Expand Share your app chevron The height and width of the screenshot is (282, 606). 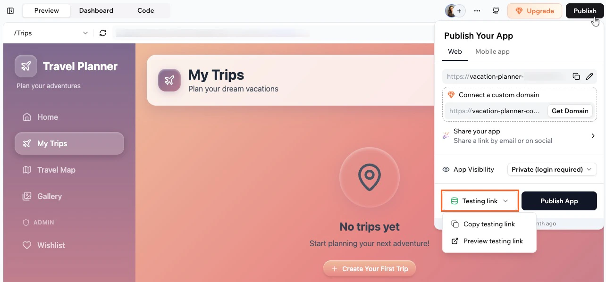pos(593,136)
